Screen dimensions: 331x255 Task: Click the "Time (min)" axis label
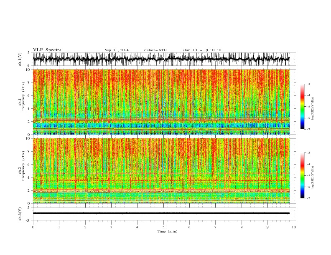[x=167, y=231]
